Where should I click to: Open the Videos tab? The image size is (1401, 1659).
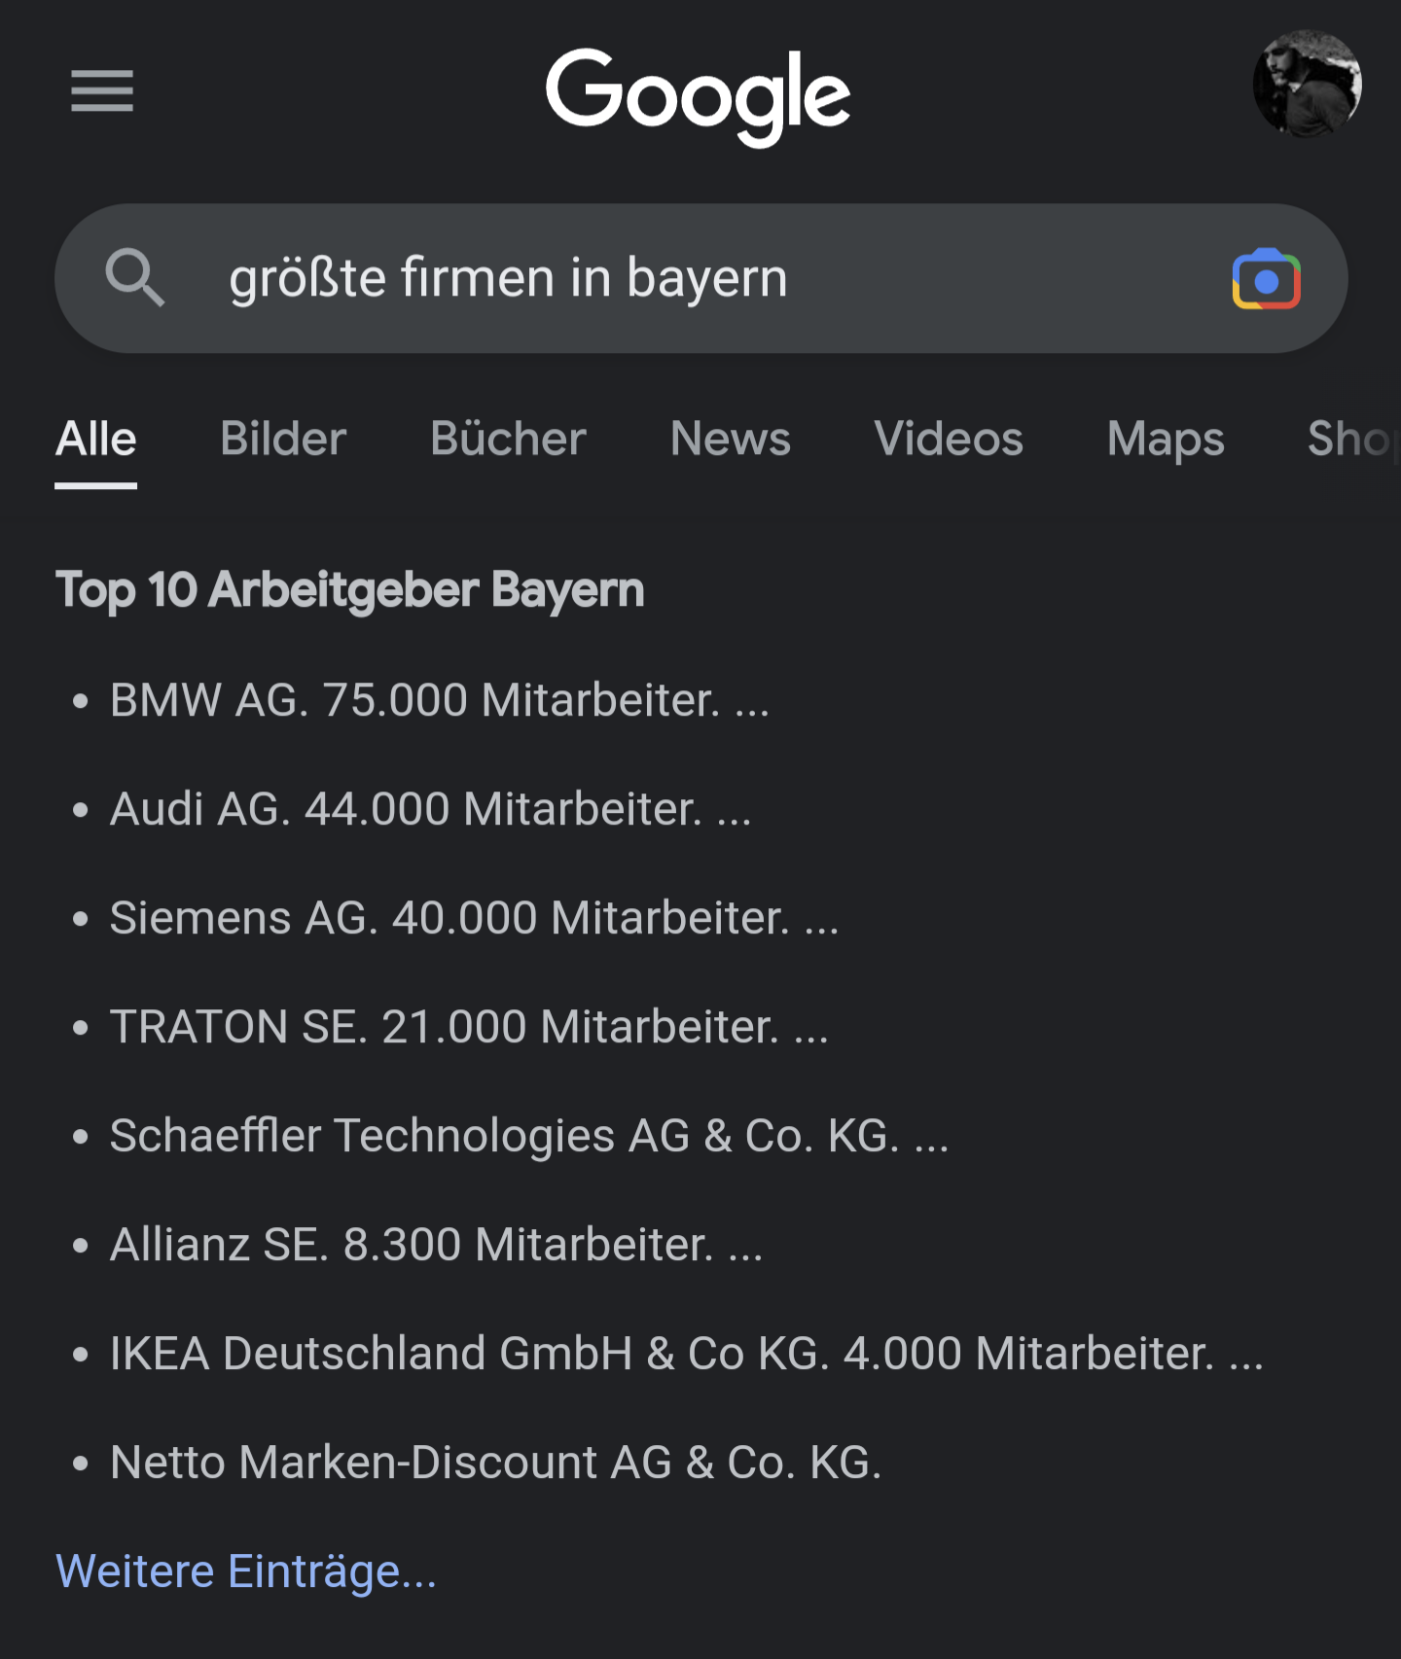coord(949,440)
